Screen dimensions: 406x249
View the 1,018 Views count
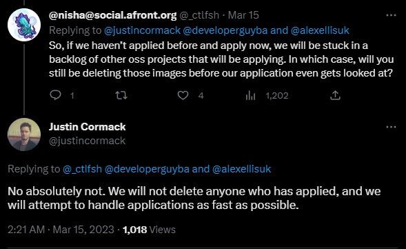click(x=149, y=230)
